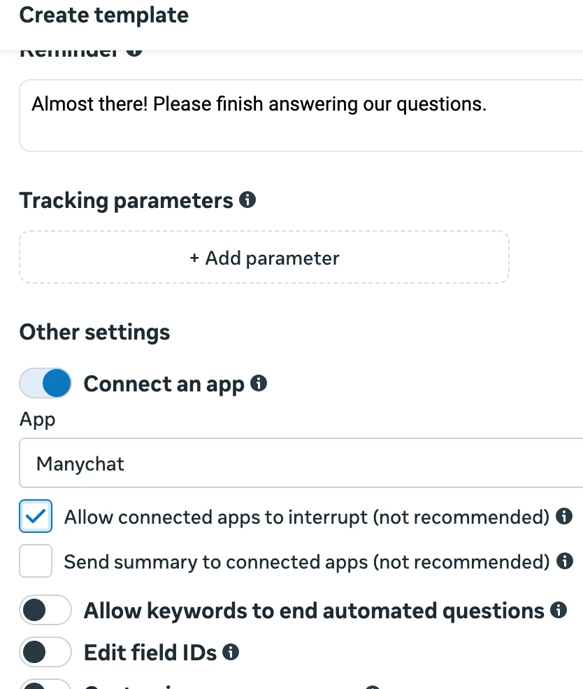Click the partially hidden Reminder info icon
Screen dimensions: 583x689
coord(135,53)
